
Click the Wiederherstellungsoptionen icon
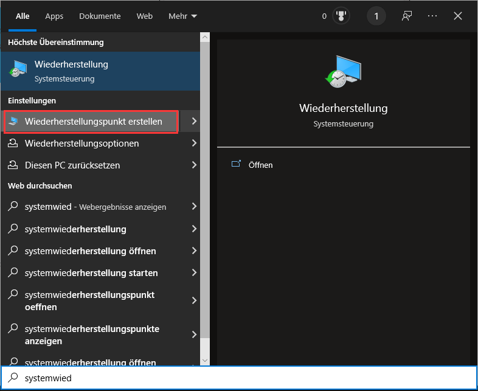coord(13,143)
